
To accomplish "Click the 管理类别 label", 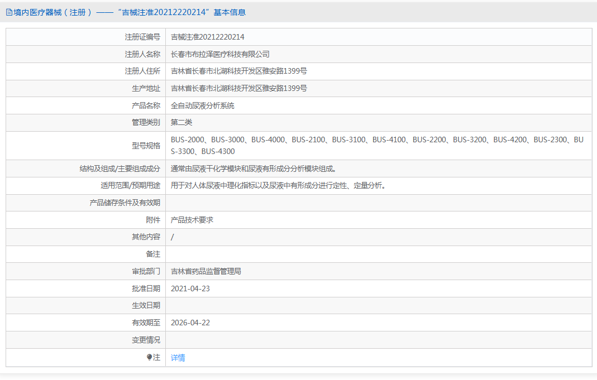I will coord(146,123).
